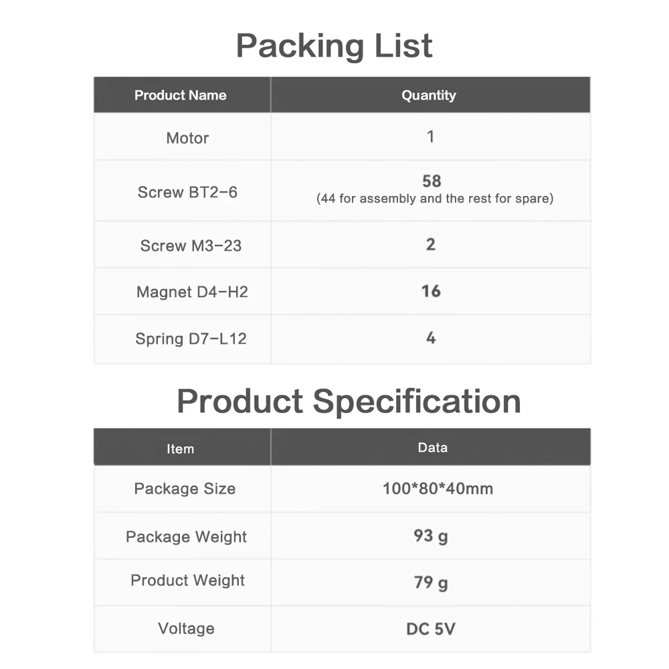Click the quantity 4 for springs
Screen dimensions: 669x669
[x=431, y=338]
